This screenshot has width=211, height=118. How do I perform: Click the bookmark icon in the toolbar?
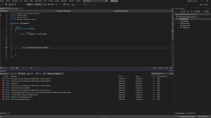point(85,4)
